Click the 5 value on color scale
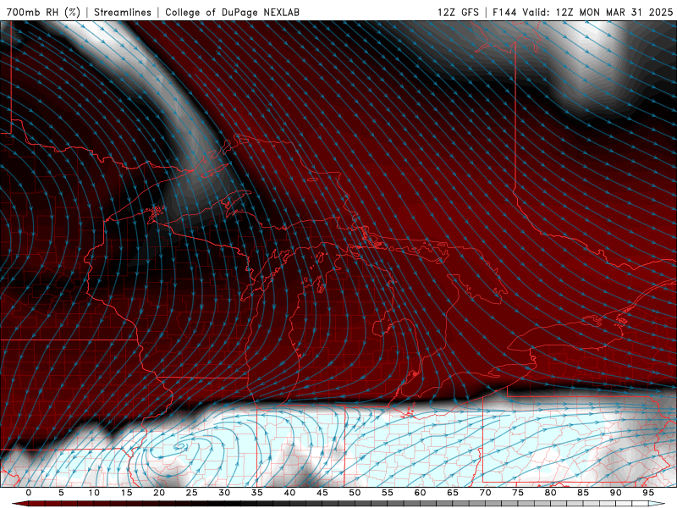677x508 pixels. (x=61, y=493)
